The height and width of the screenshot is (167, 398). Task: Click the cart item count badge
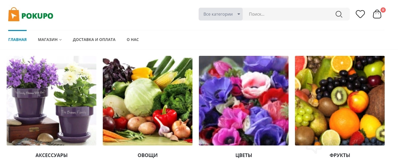tap(383, 10)
